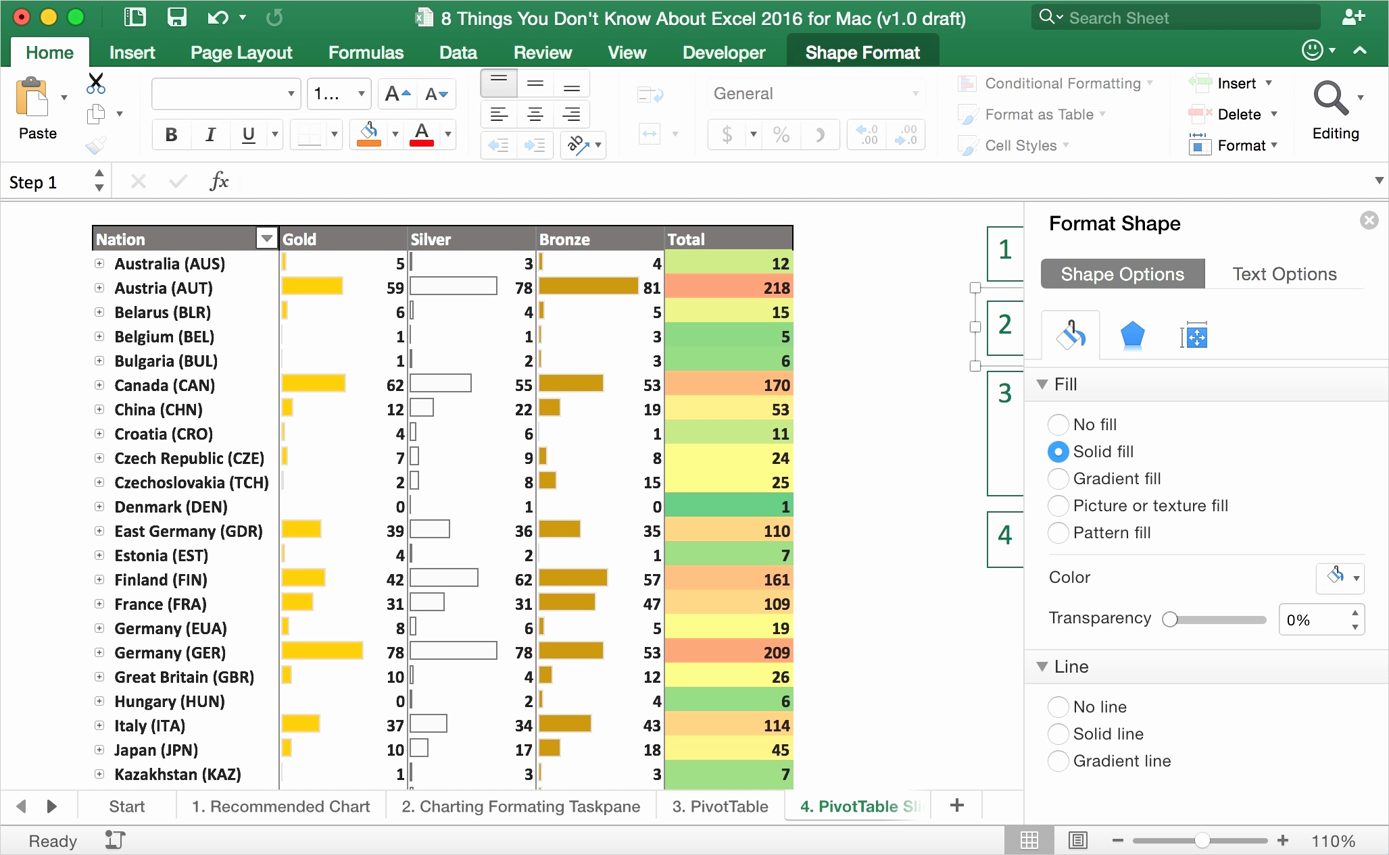Open the Formulas tab
The height and width of the screenshot is (855, 1389).
coord(366,52)
